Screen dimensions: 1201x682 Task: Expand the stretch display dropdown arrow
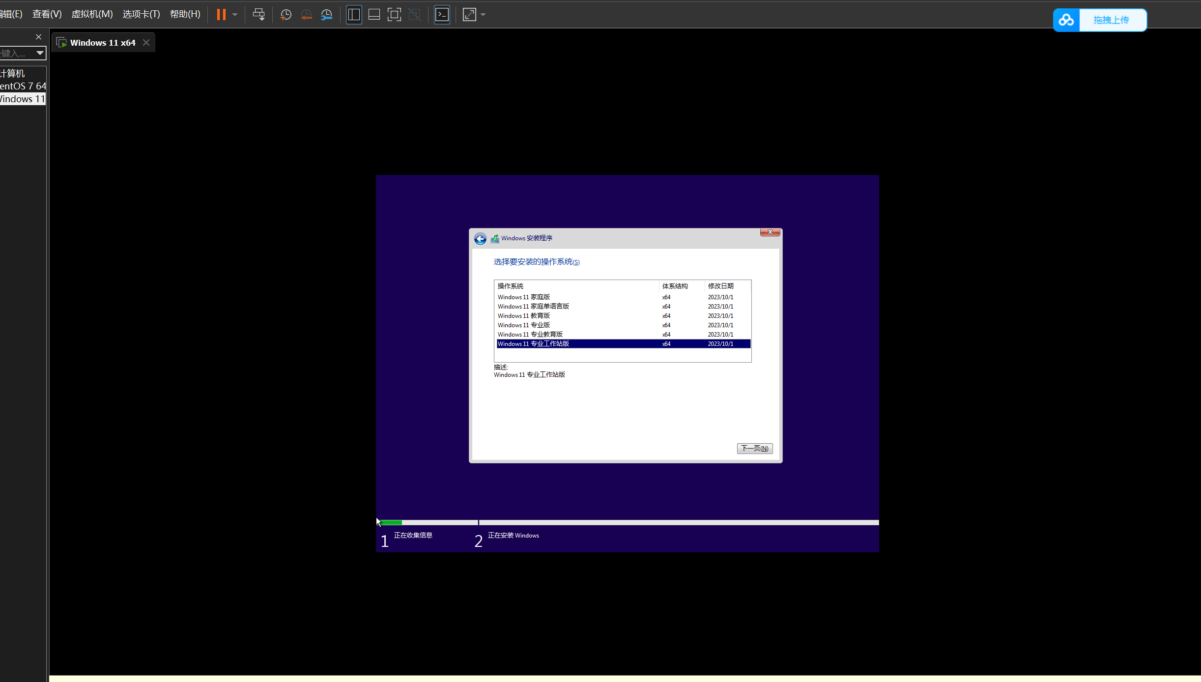[x=483, y=15]
